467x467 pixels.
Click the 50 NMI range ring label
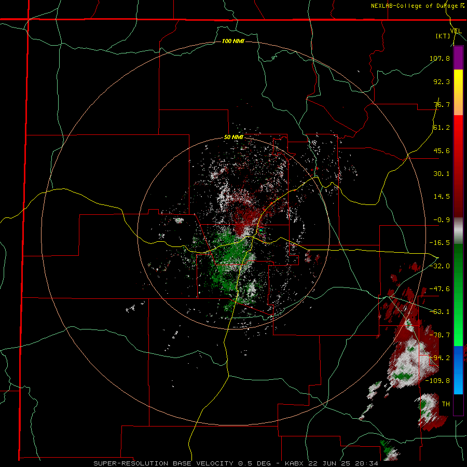[233, 138]
